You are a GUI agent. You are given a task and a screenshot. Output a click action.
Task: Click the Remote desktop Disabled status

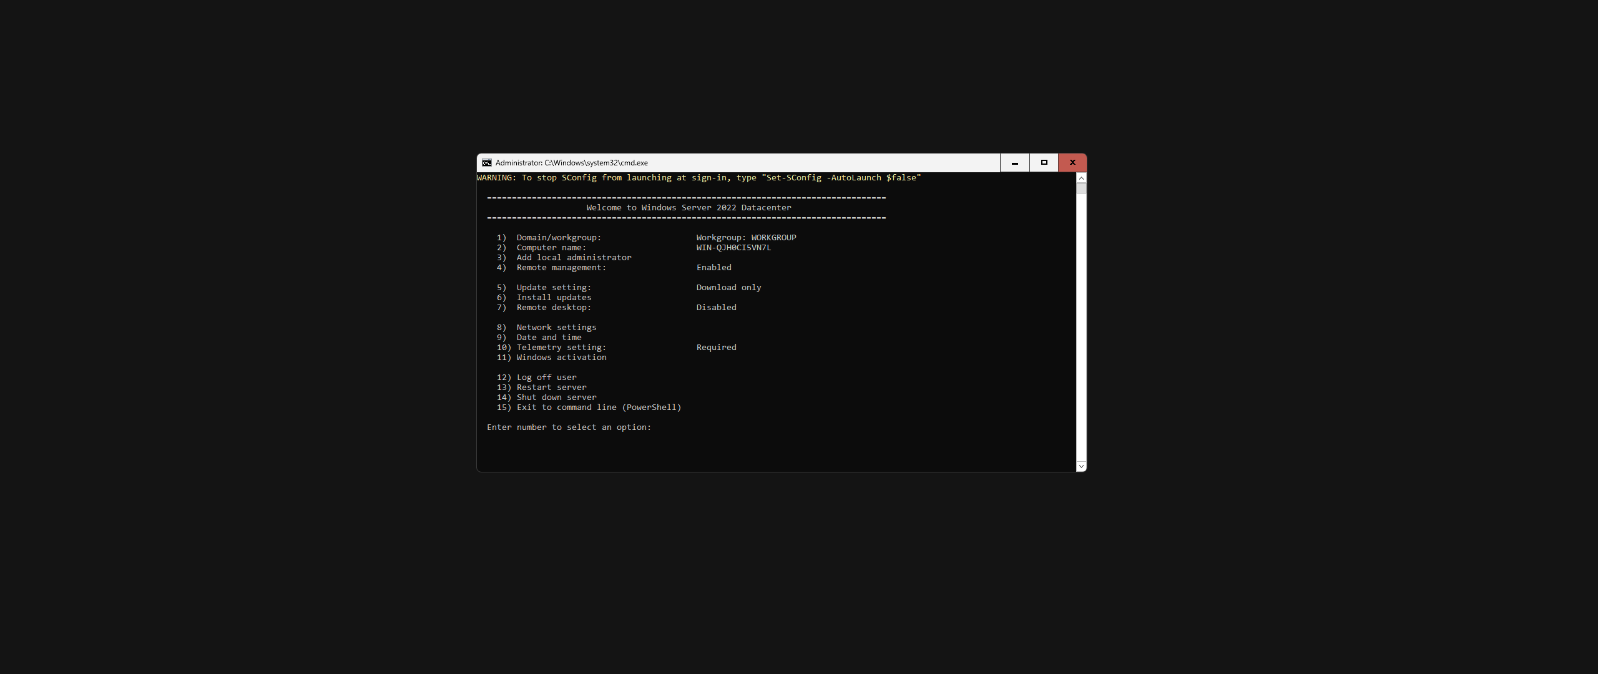click(x=716, y=308)
